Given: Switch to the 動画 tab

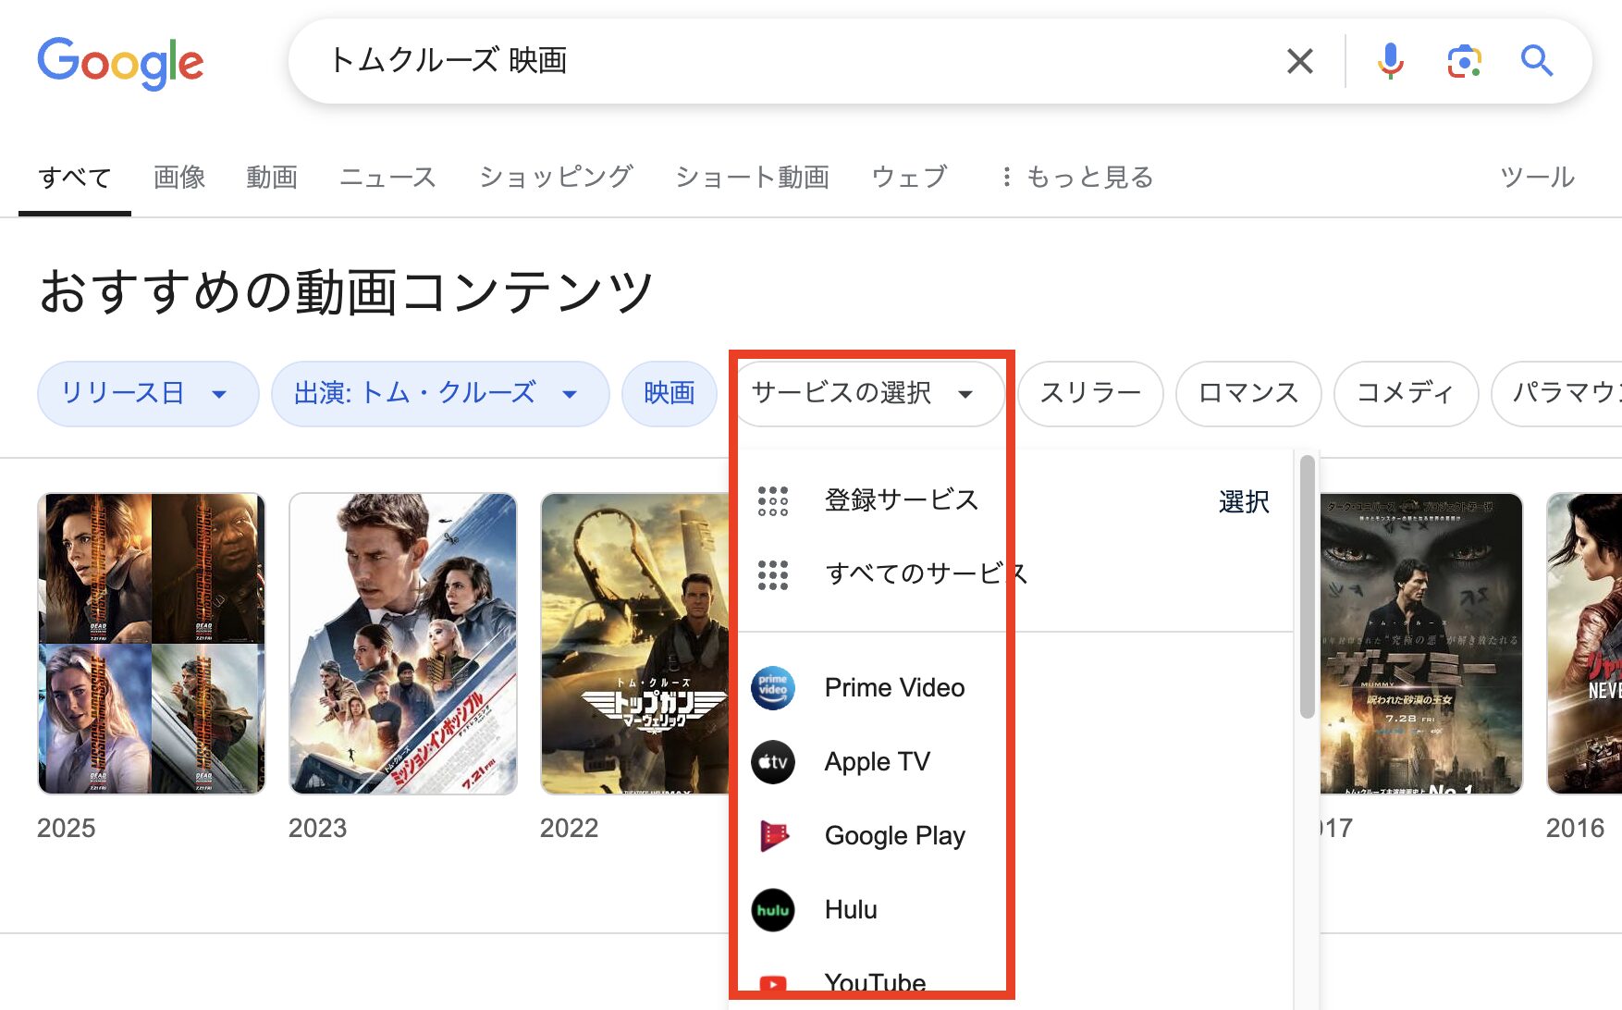Looking at the screenshot, I should point(272,177).
